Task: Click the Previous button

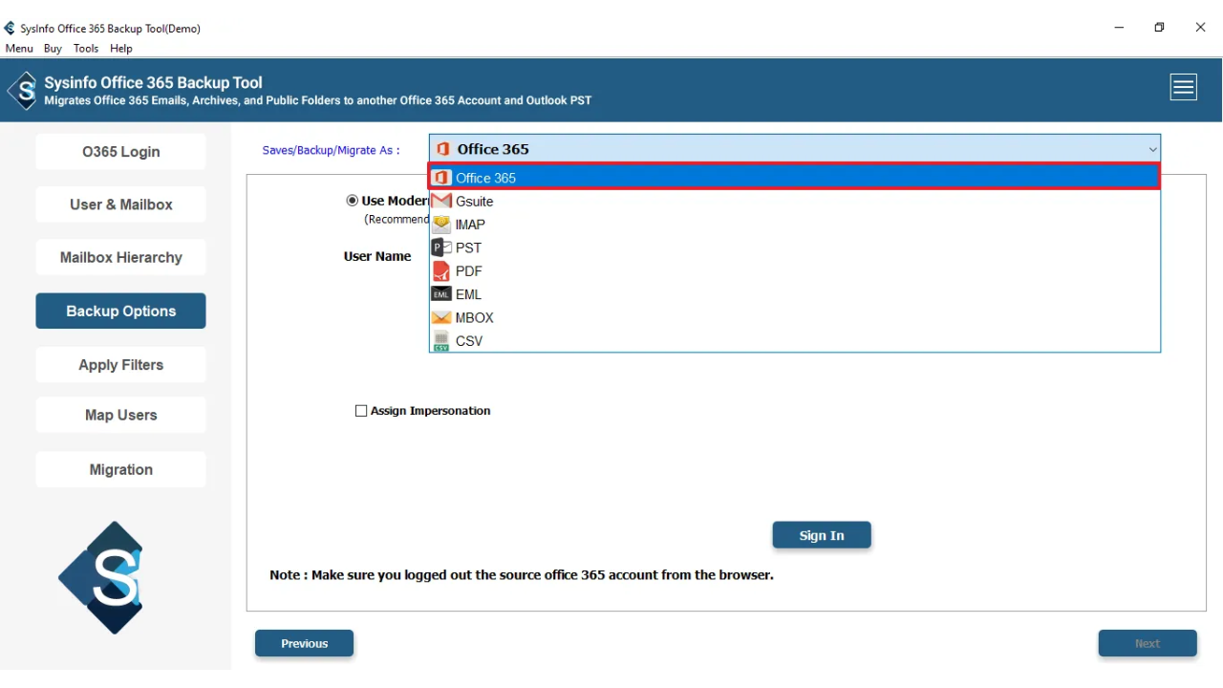Action: (305, 643)
